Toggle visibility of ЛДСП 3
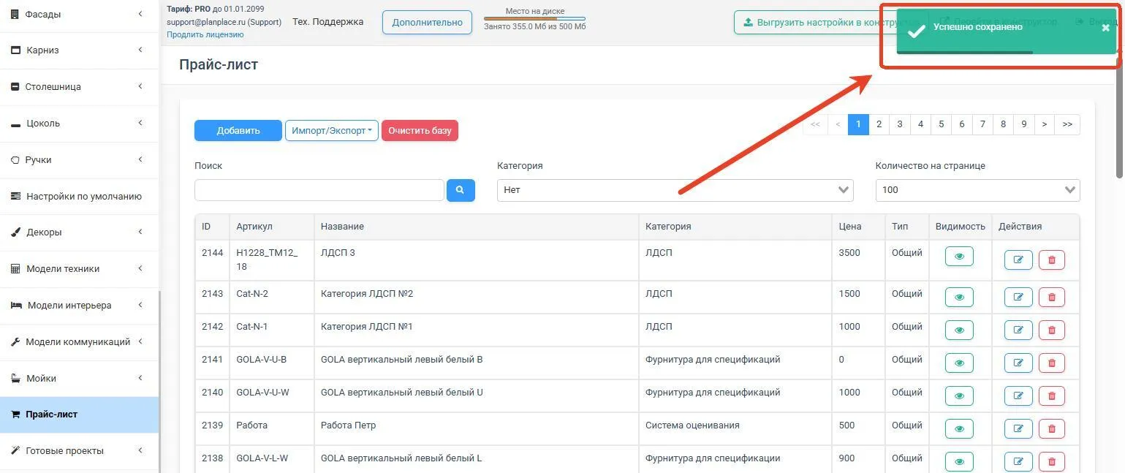Screen dimensions: 1125x473 click(959, 257)
